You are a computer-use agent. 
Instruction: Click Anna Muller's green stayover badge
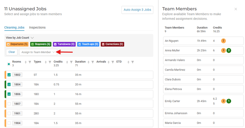pos(229,50)
